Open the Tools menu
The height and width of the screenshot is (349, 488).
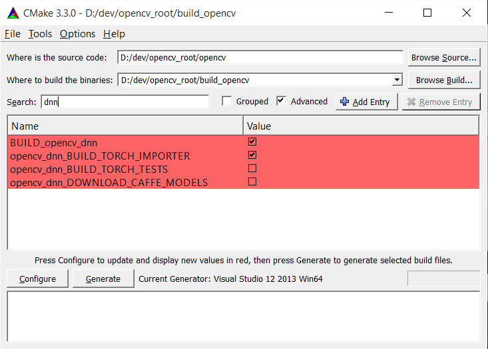click(x=40, y=34)
